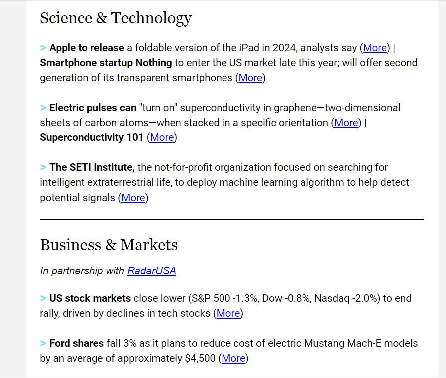
Task: Click blue arrow bullet before "Ford shares"
Action: [43, 343]
